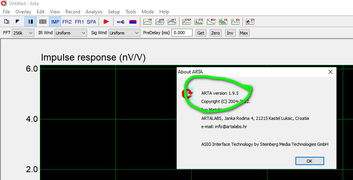353x180 pixels.
Task: Open the CS cumulative spectrum icon
Action: [223, 22]
